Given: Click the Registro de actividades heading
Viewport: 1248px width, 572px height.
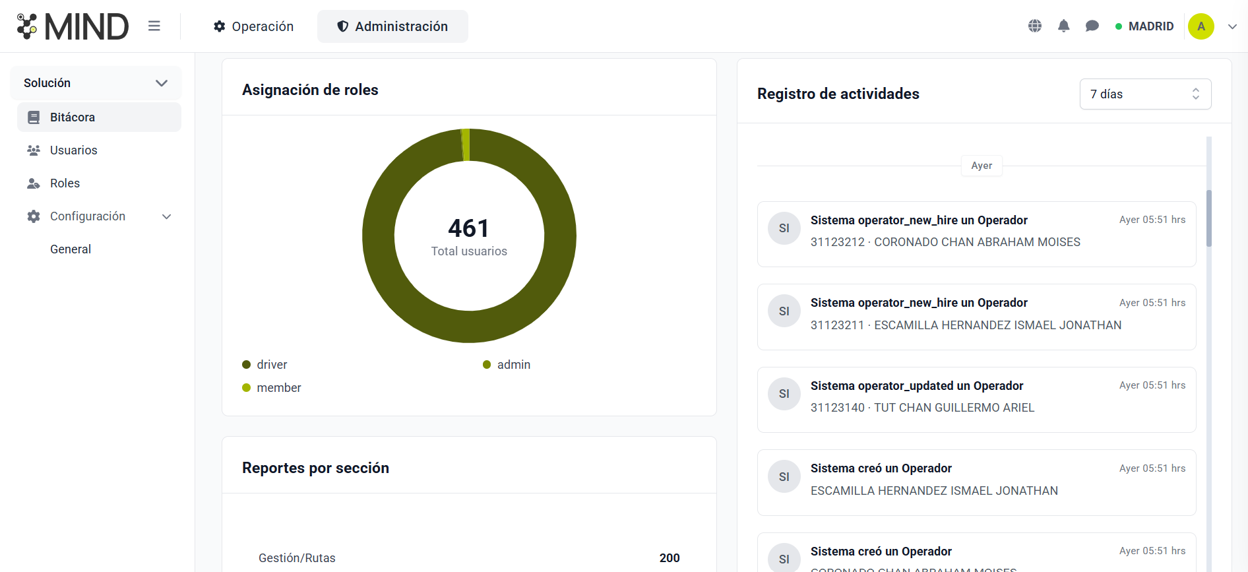Looking at the screenshot, I should [x=838, y=94].
